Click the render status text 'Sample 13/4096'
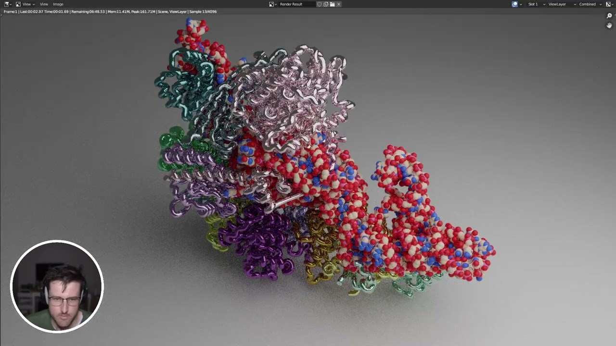Screen dimensions: 616x346 203,12
